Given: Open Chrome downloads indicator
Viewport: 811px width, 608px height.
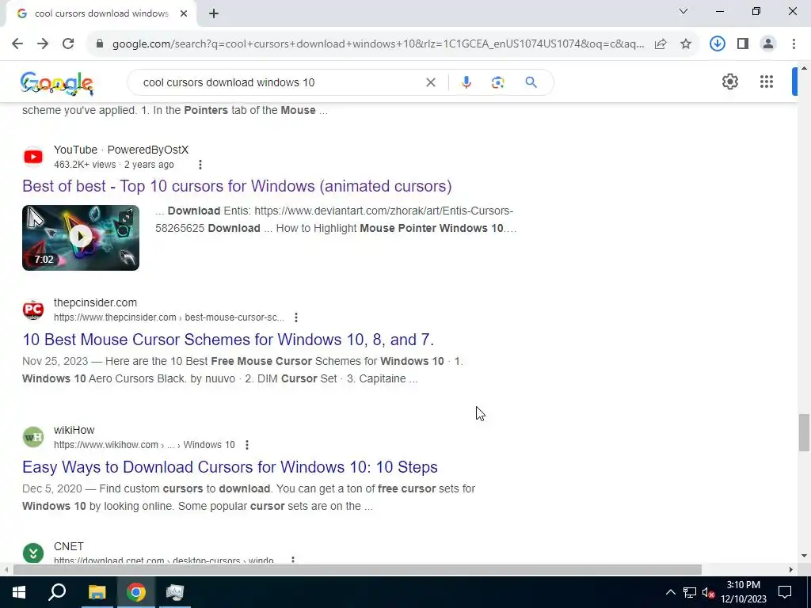Looking at the screenshot, I should 718,44.
